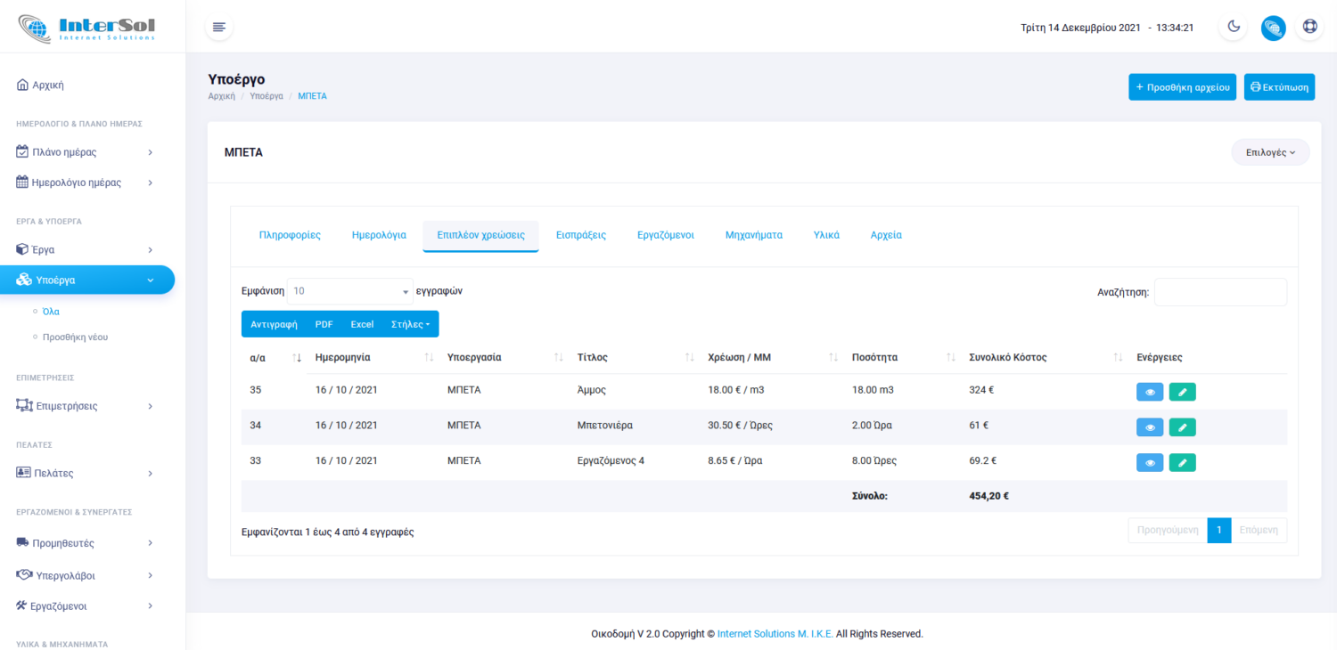This screenshot has width=1337, height=650.
Task: Expand Πλάνο ημέρας sidebar menu
Action: point(86,152)
